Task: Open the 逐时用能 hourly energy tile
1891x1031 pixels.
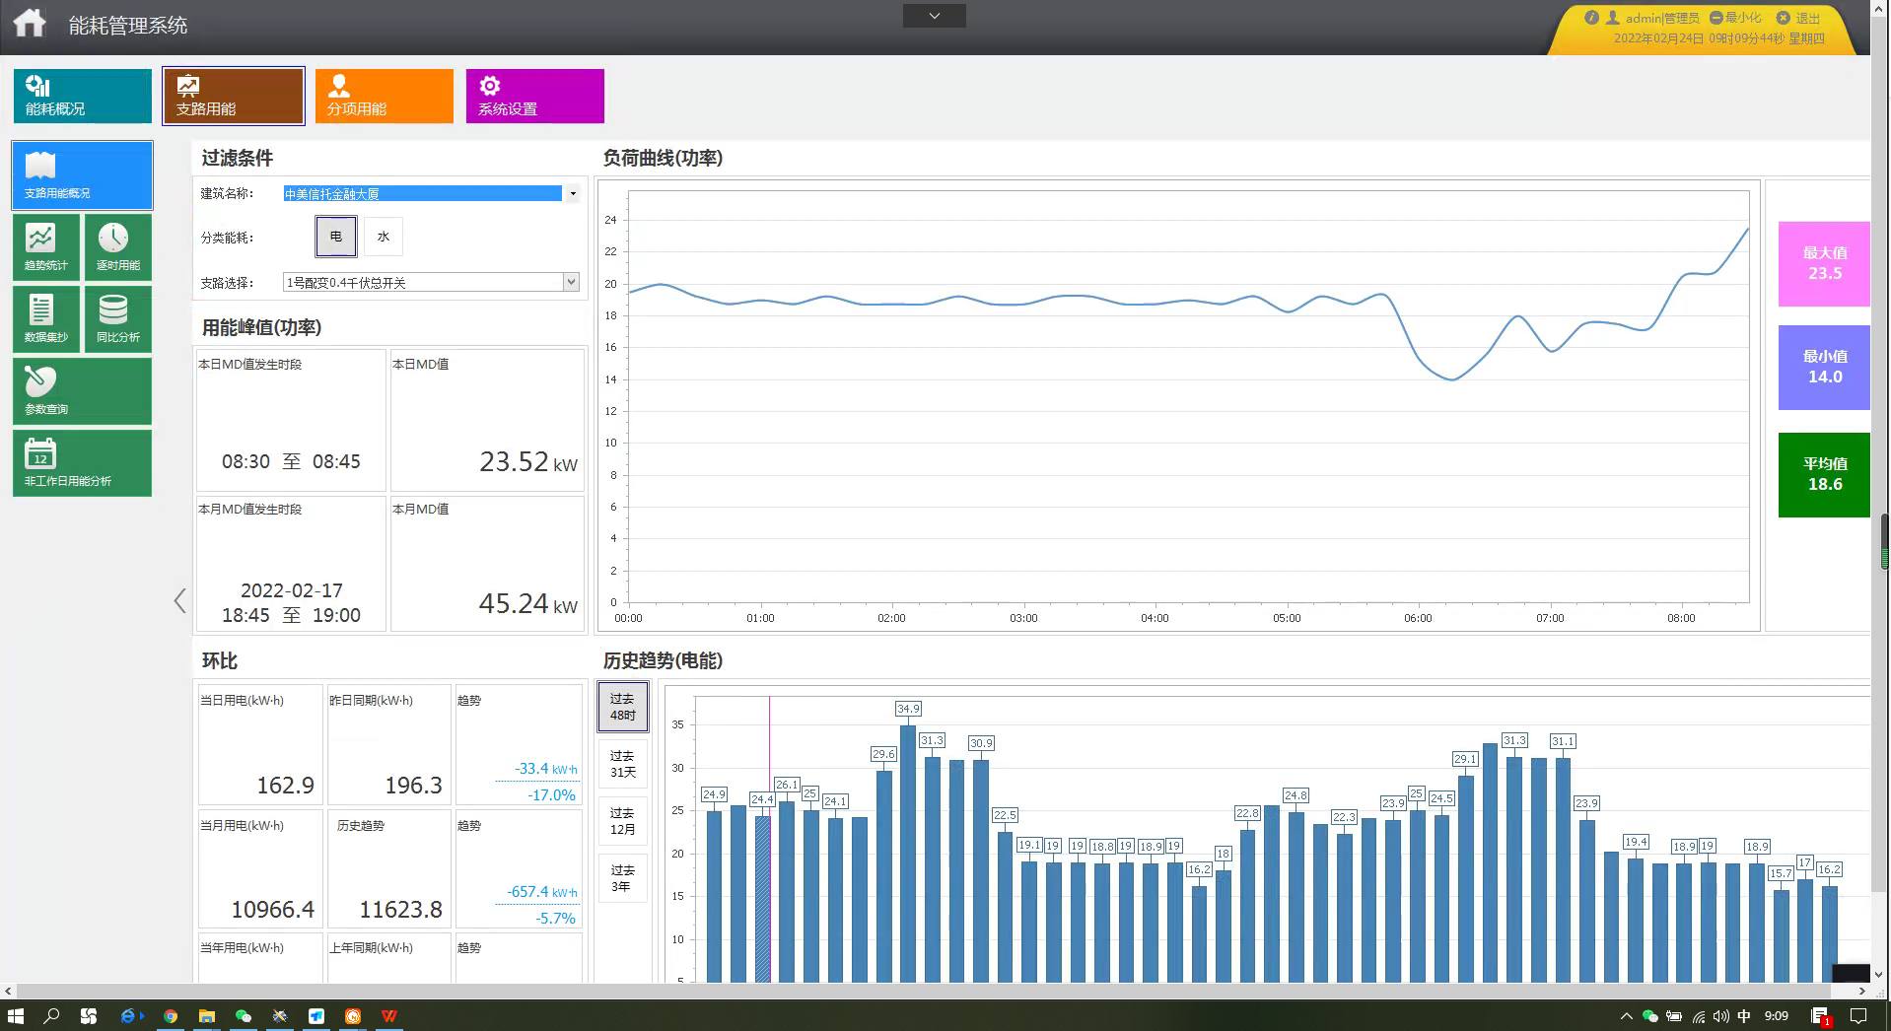Action: 117,247
